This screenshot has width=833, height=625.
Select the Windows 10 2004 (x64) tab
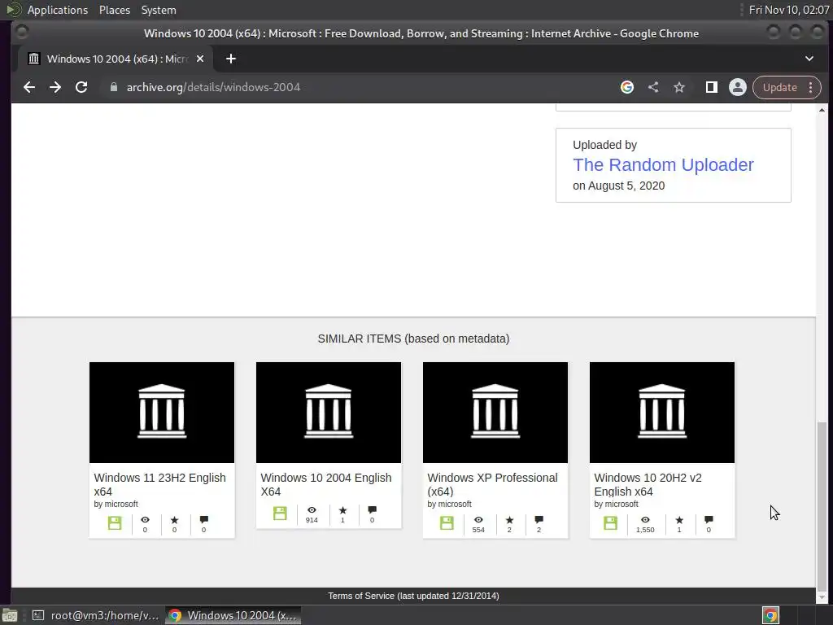[116, 59]
